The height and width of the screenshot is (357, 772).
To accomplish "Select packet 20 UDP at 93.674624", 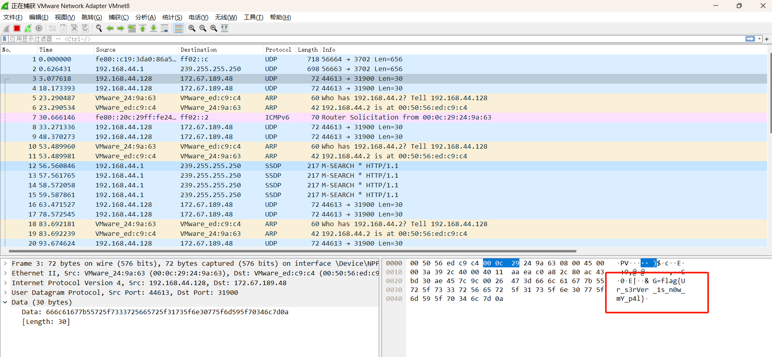I will pos(384,243).
